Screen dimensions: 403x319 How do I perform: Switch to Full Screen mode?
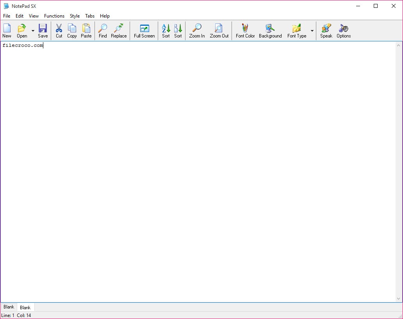pos(144,30)
